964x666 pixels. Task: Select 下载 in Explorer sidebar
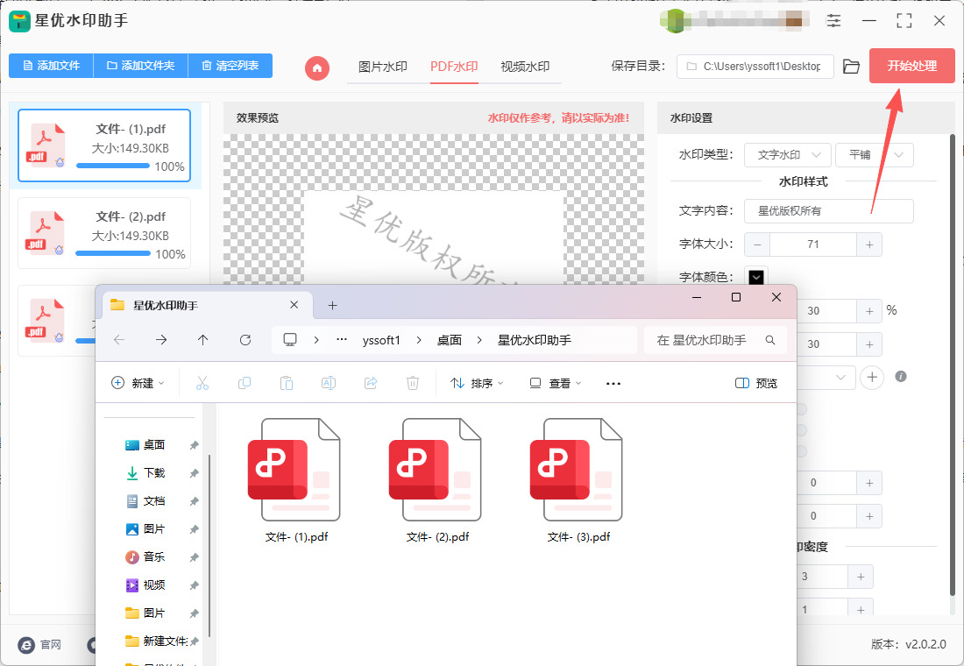(154, 473)
